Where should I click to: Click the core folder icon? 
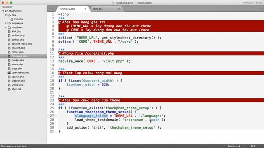click(9, 15)
